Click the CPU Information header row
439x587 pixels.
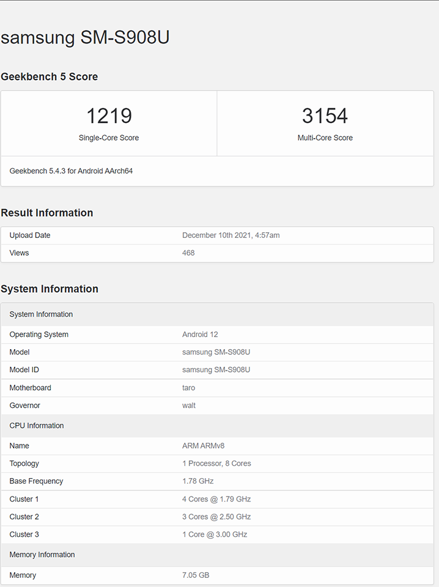(x=217, y=426)
